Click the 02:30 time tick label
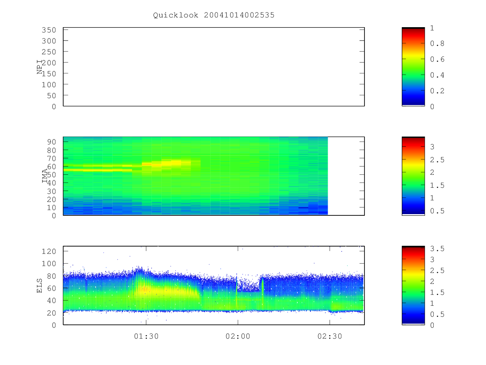This screenshot has width=486, height=365. pos(330,336)
